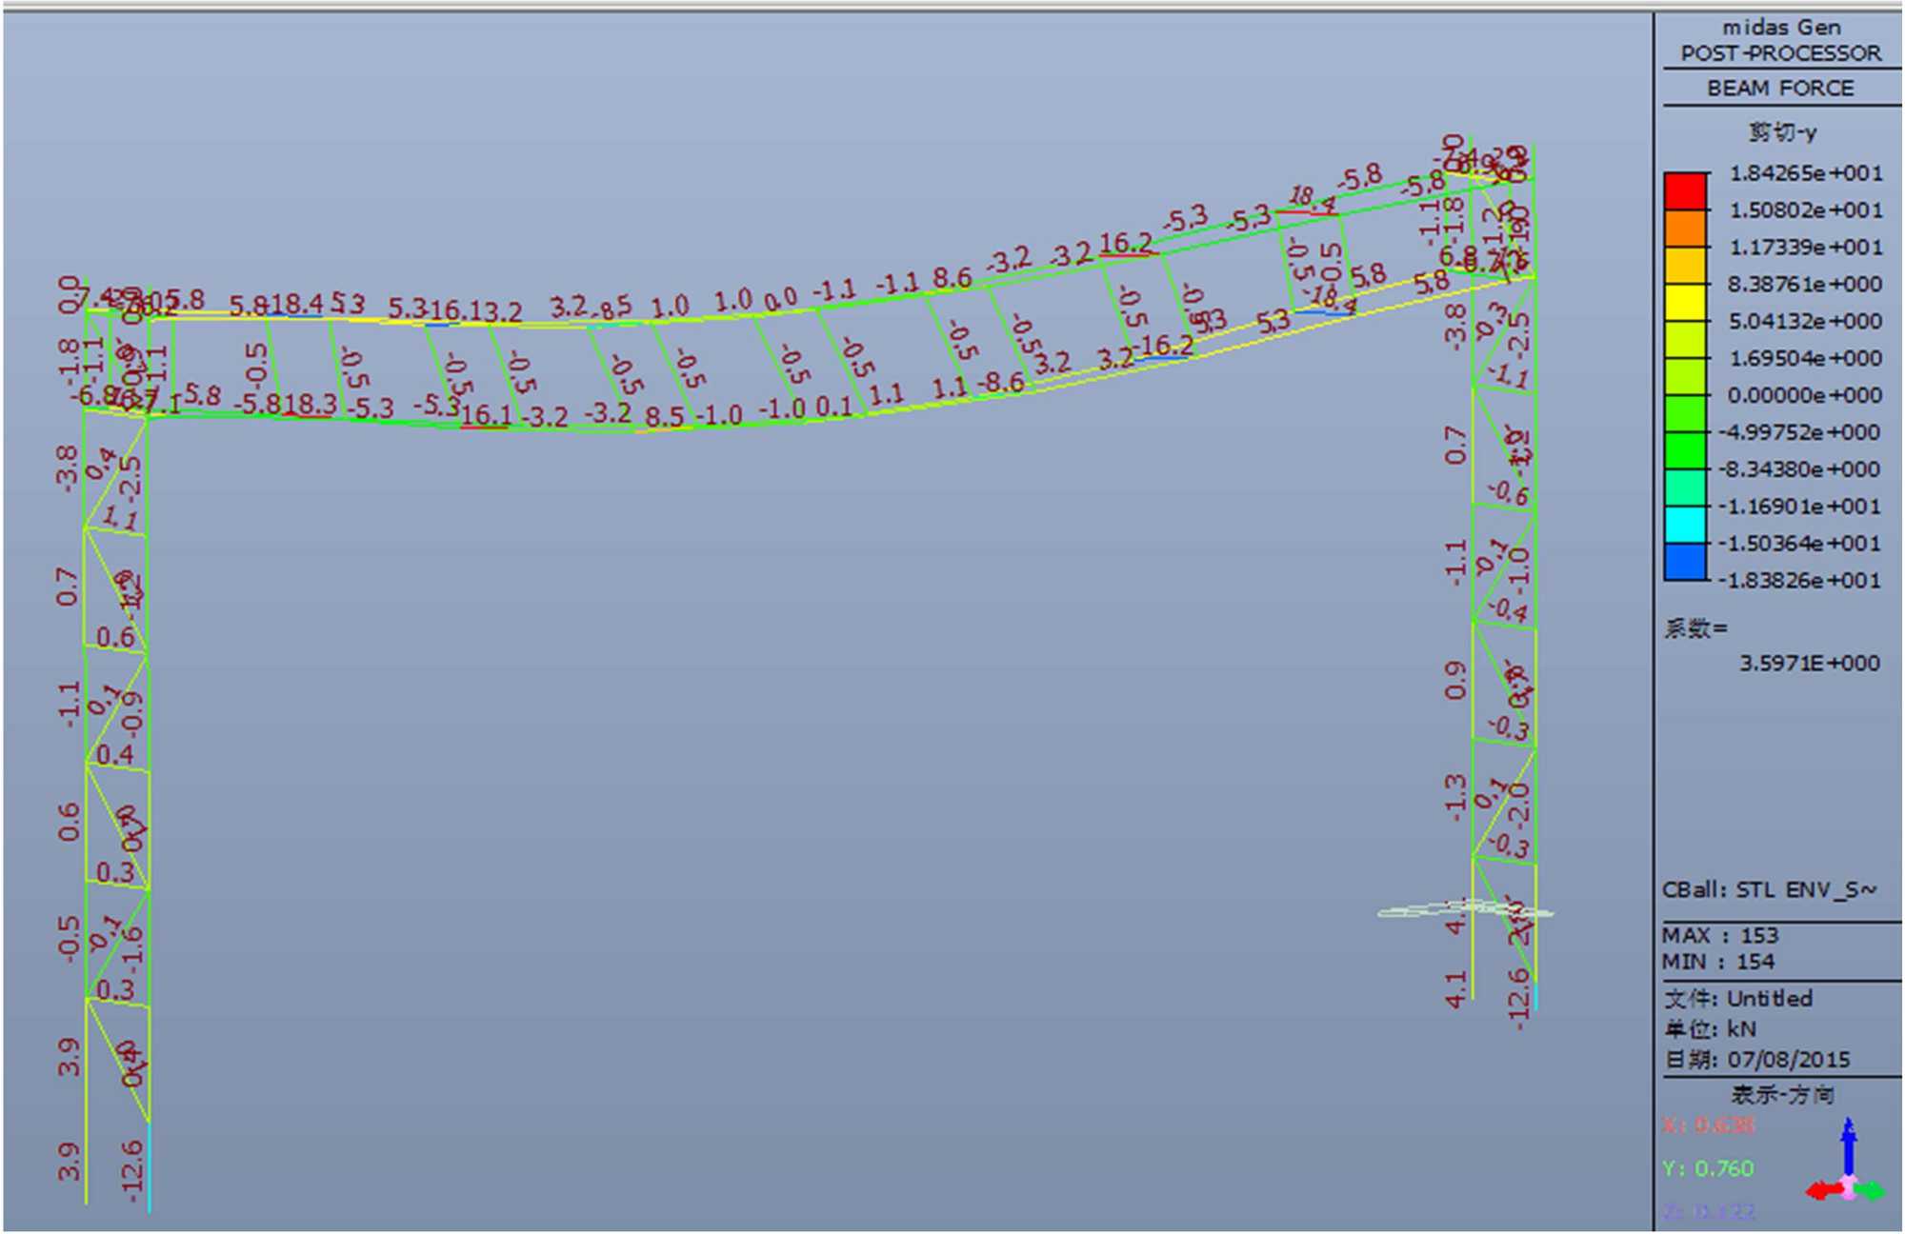The width and height of the screenshot is (1905, 1234).
Task: Click the MIN : 154 element label
Action: click(1718, 962)
